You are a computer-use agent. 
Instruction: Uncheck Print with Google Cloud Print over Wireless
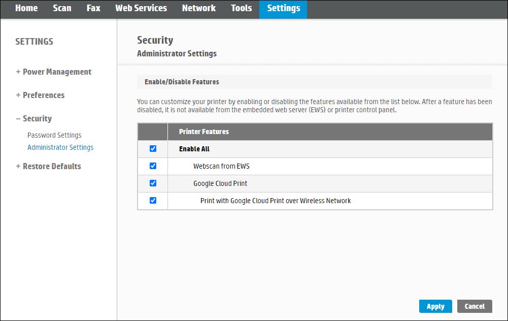(153, 201)
